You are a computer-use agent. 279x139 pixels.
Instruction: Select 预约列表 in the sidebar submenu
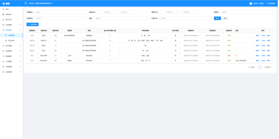[11, 40]
